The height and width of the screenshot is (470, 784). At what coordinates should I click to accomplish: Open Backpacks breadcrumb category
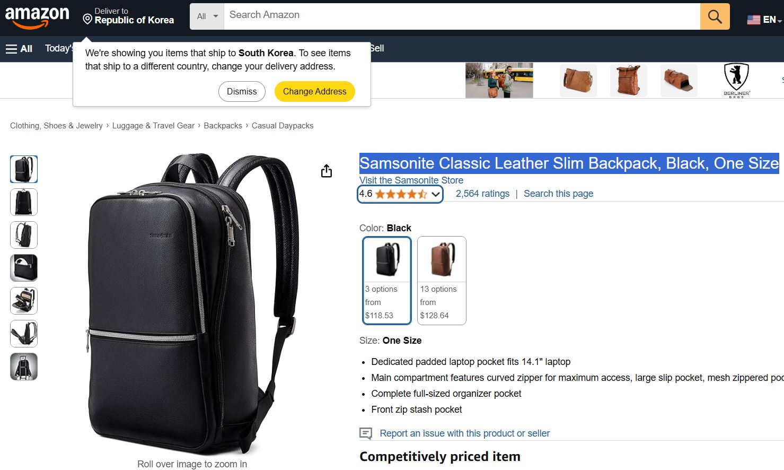[223, 126]
